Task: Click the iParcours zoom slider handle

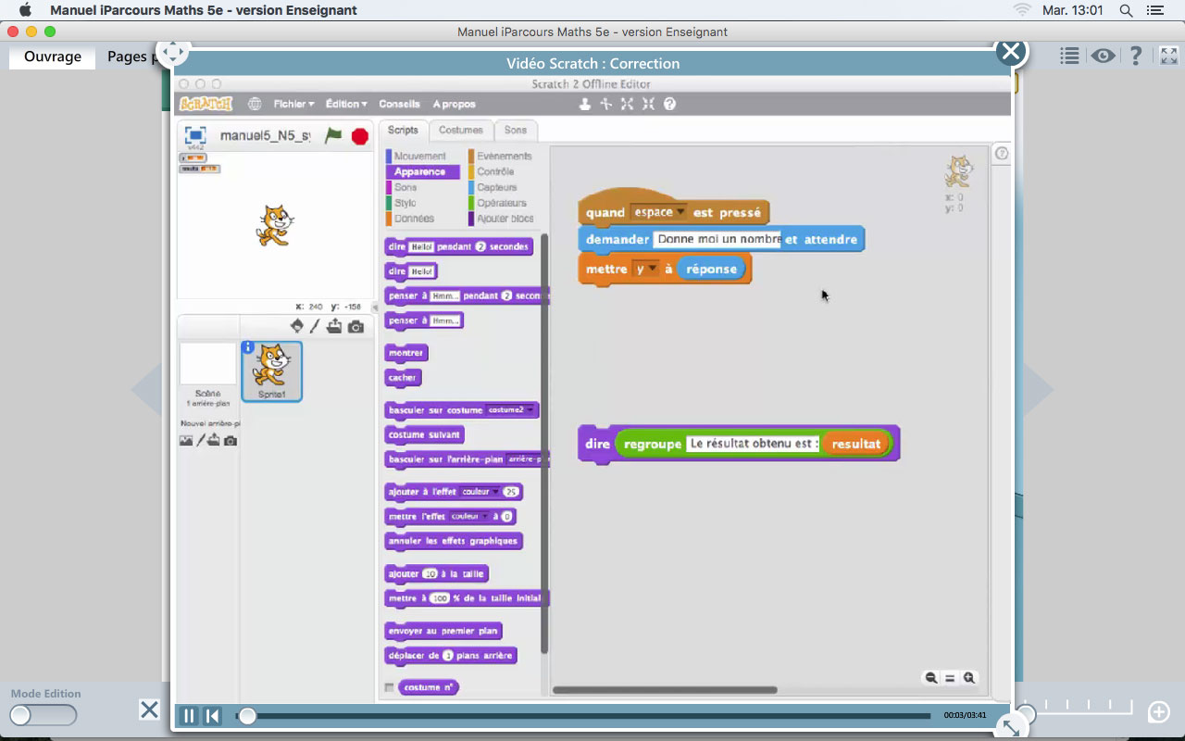Action: coord(1026,713)
